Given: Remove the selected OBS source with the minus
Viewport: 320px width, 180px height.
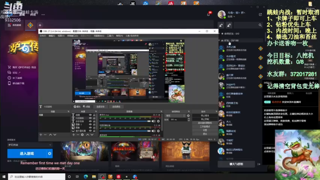Looking at the screenshot, I should [x=78, y=135].
